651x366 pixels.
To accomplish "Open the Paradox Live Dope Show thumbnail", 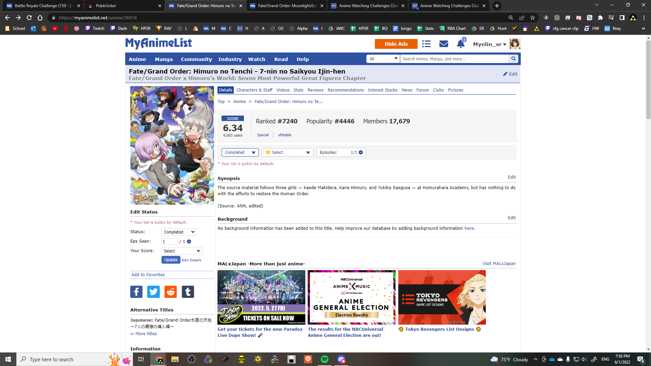I will (261, 297).
